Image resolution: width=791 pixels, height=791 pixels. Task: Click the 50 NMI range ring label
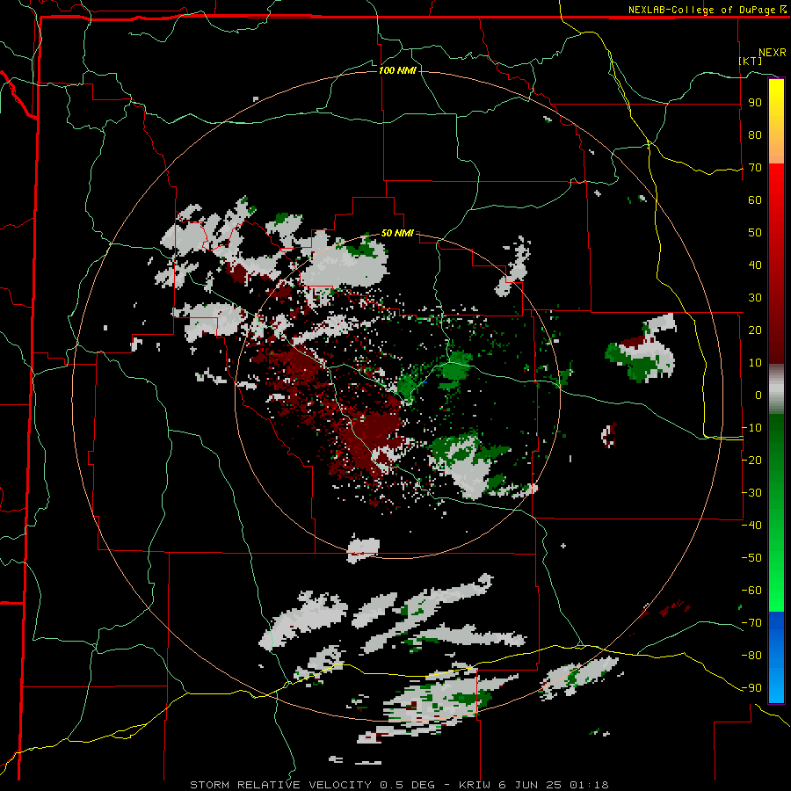(x=397, y=233)
